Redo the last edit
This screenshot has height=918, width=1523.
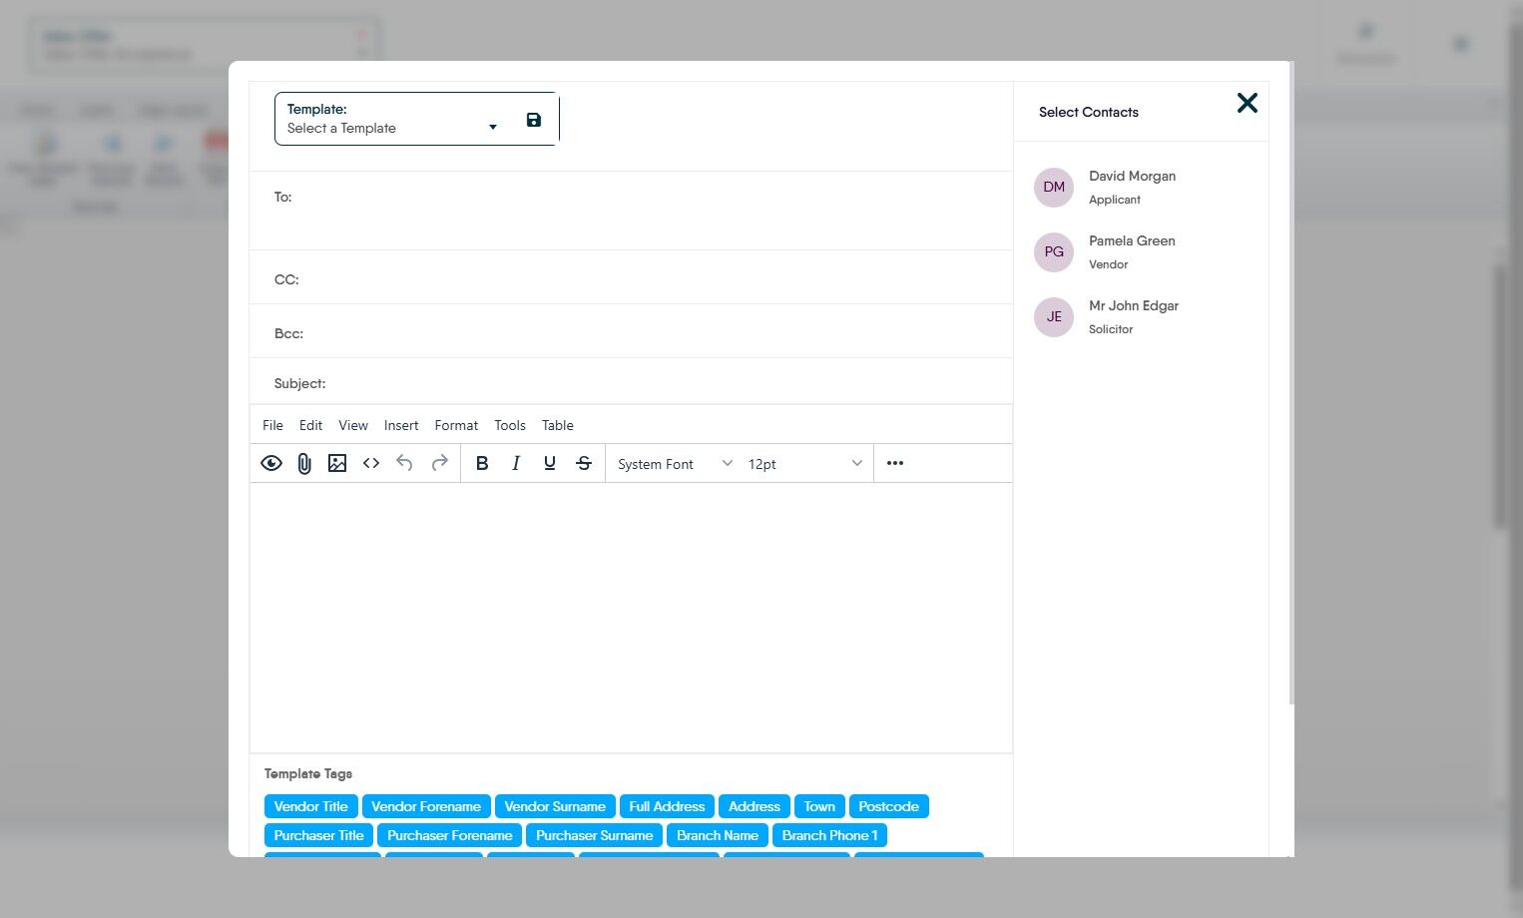point(439,463)
